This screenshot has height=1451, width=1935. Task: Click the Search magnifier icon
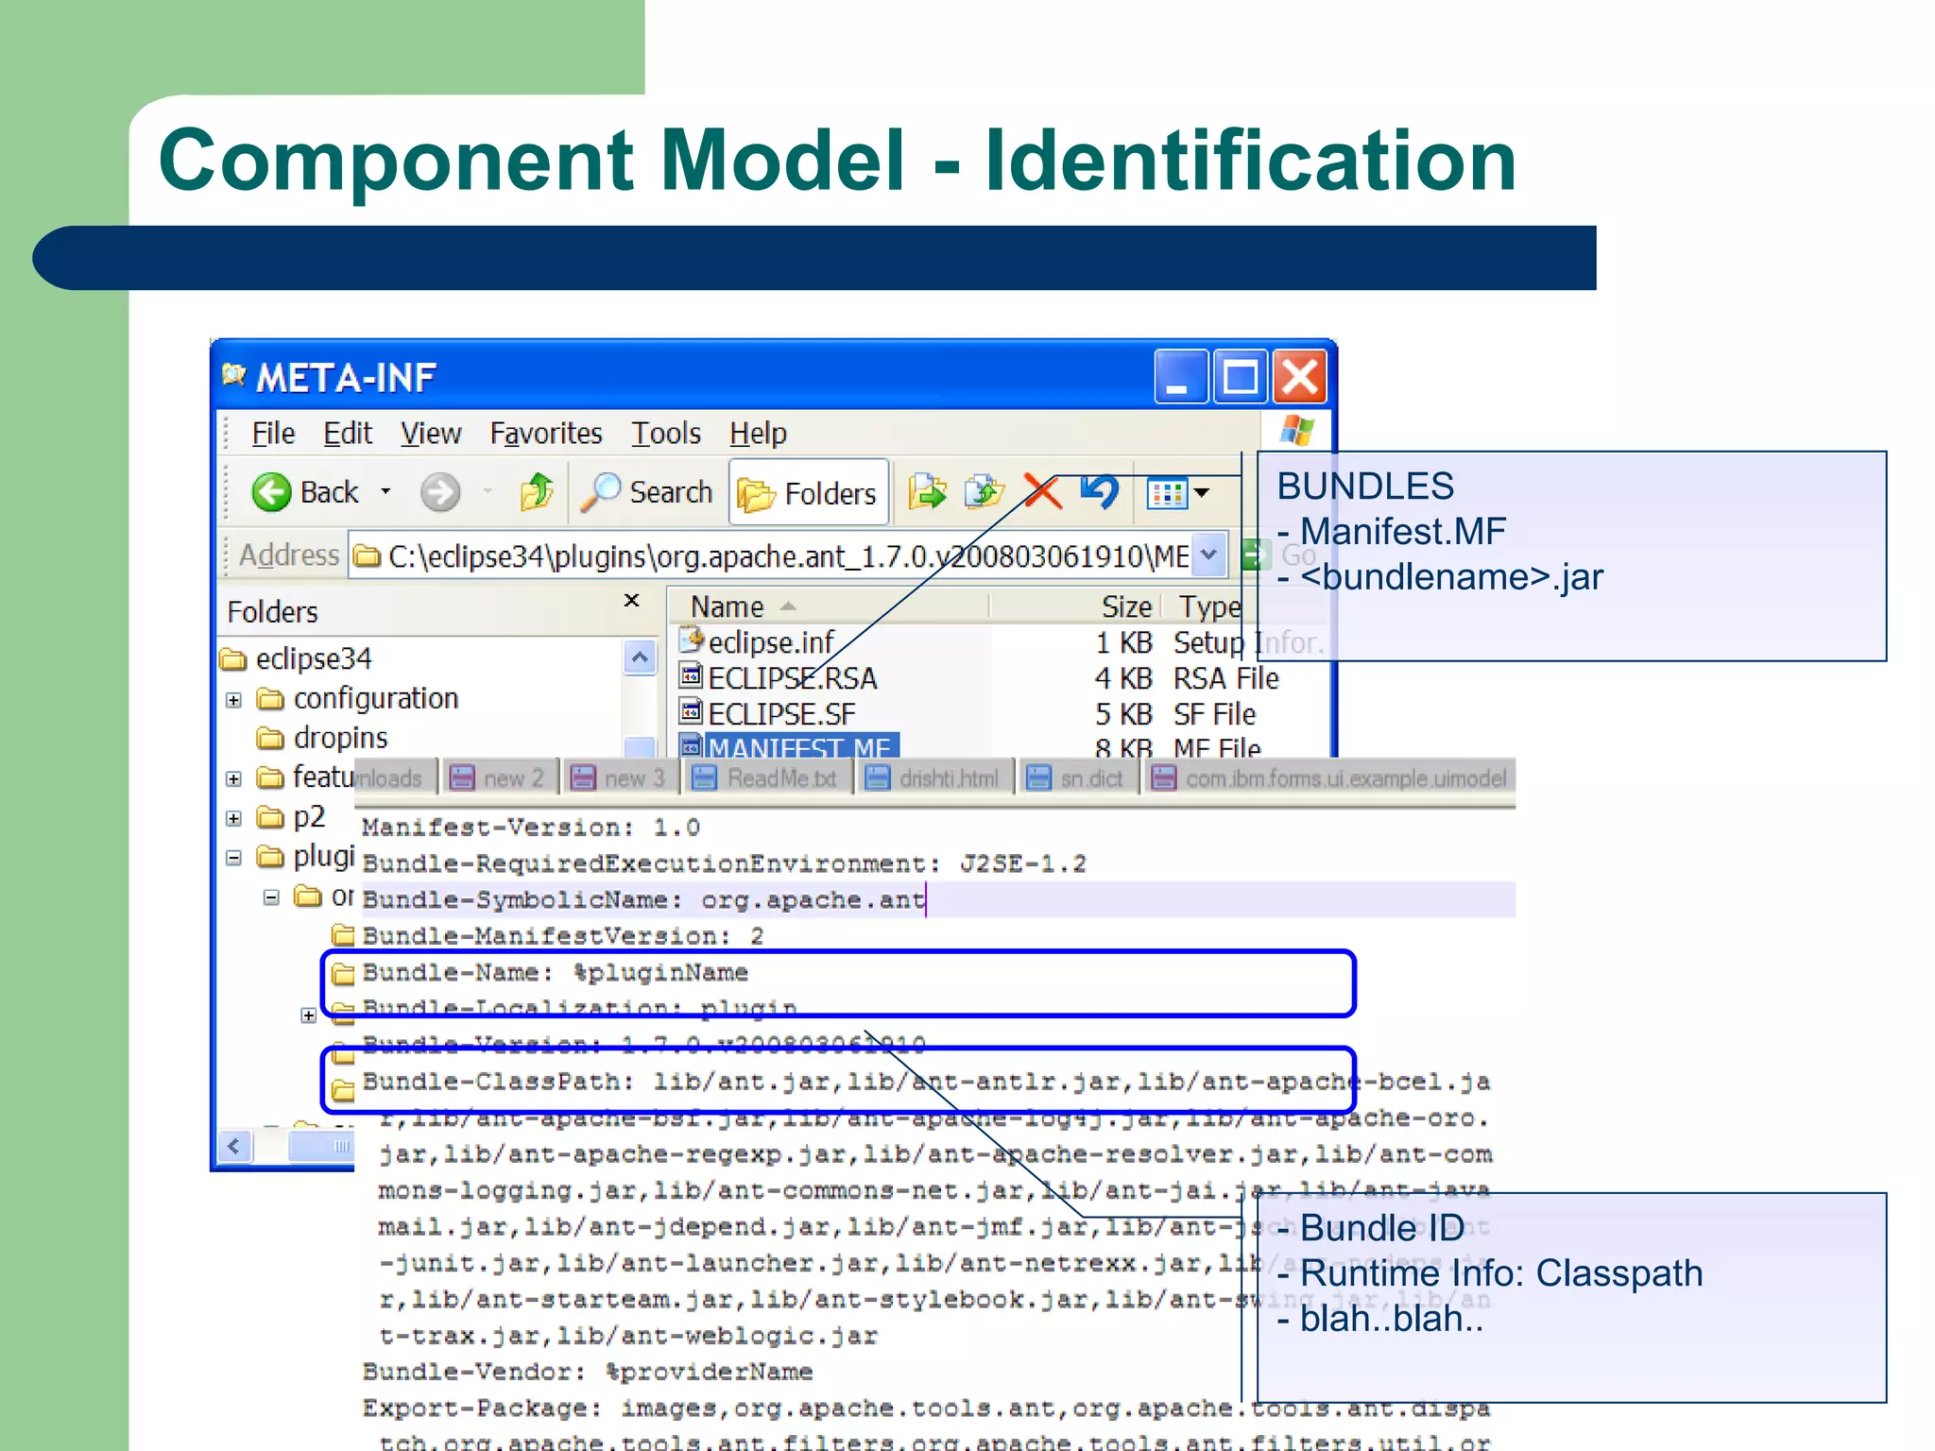(600, 492)
